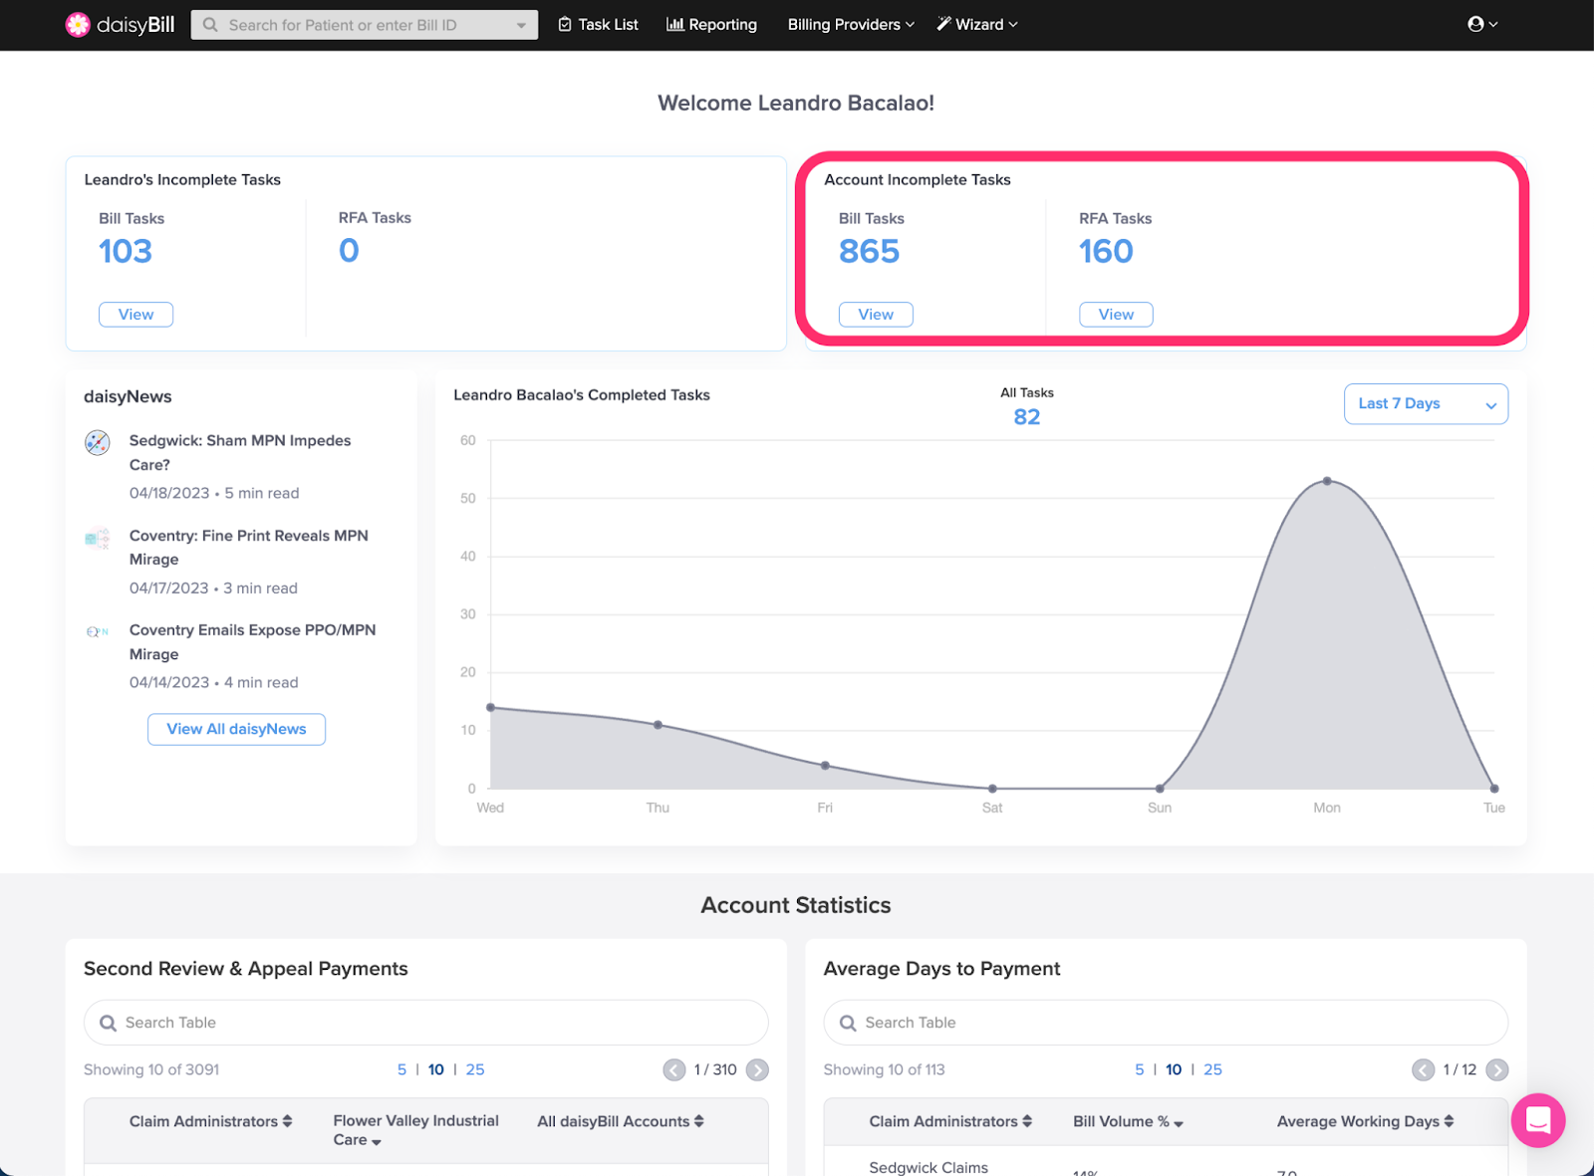This screenshot has width=1594, height=1176.
Task: Expand the Billing Providers menu
Action: [x=851, y=25]
